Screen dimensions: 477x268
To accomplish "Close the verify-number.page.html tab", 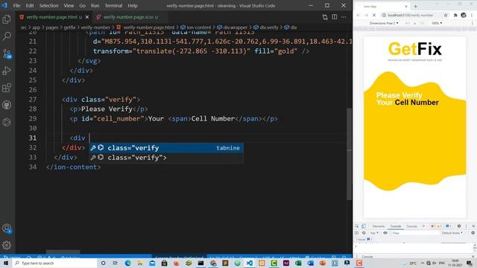I will (87, 17).
